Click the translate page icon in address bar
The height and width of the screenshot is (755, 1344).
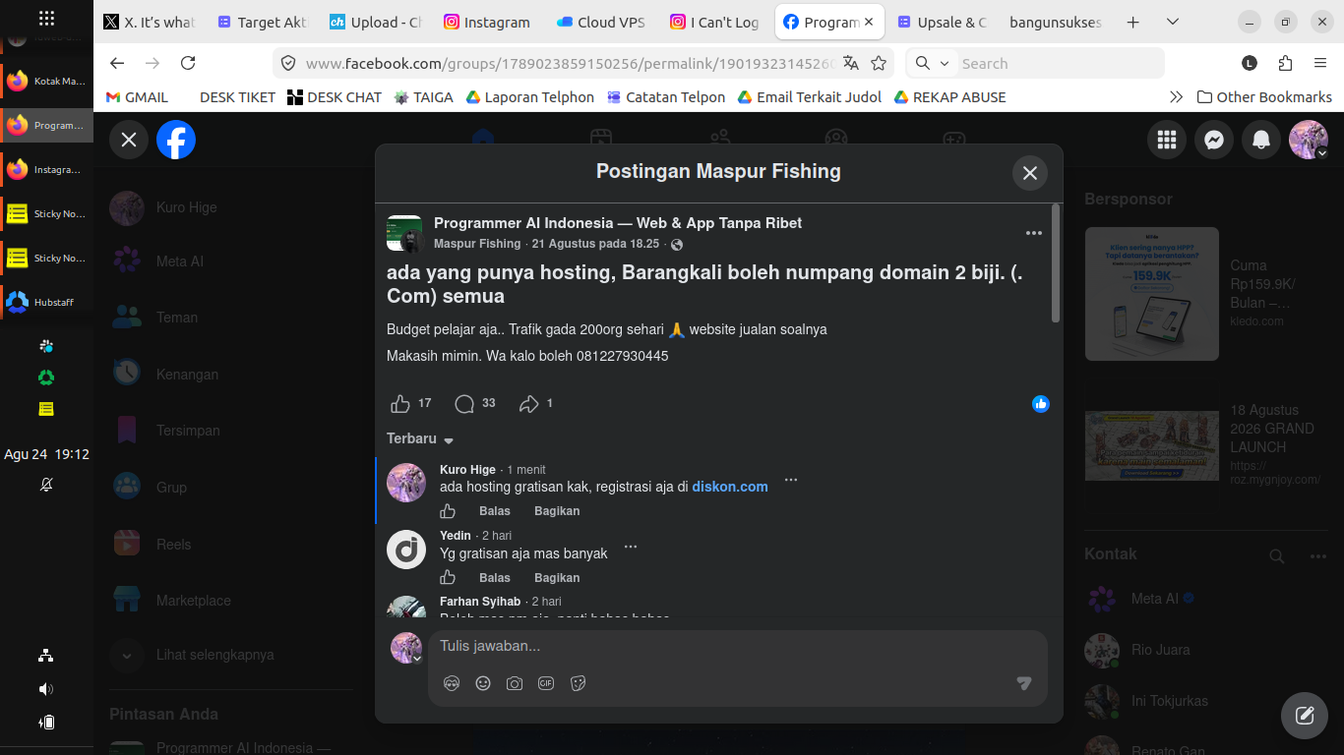click(851, 63)
